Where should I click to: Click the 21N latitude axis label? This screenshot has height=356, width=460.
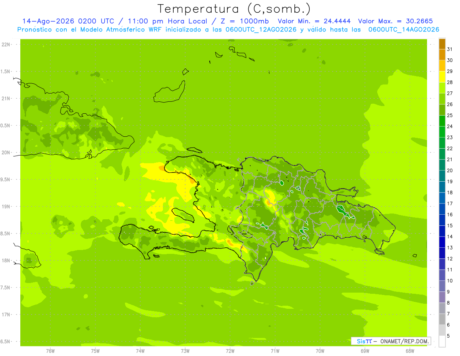6,99
